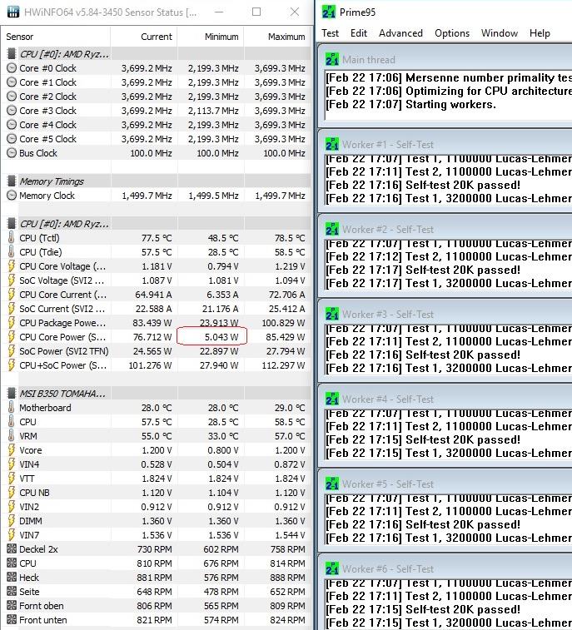Click the thermometer icon beside CPU (Tdie)
Viewport: 572px width, 630px height.
[12, 252]
